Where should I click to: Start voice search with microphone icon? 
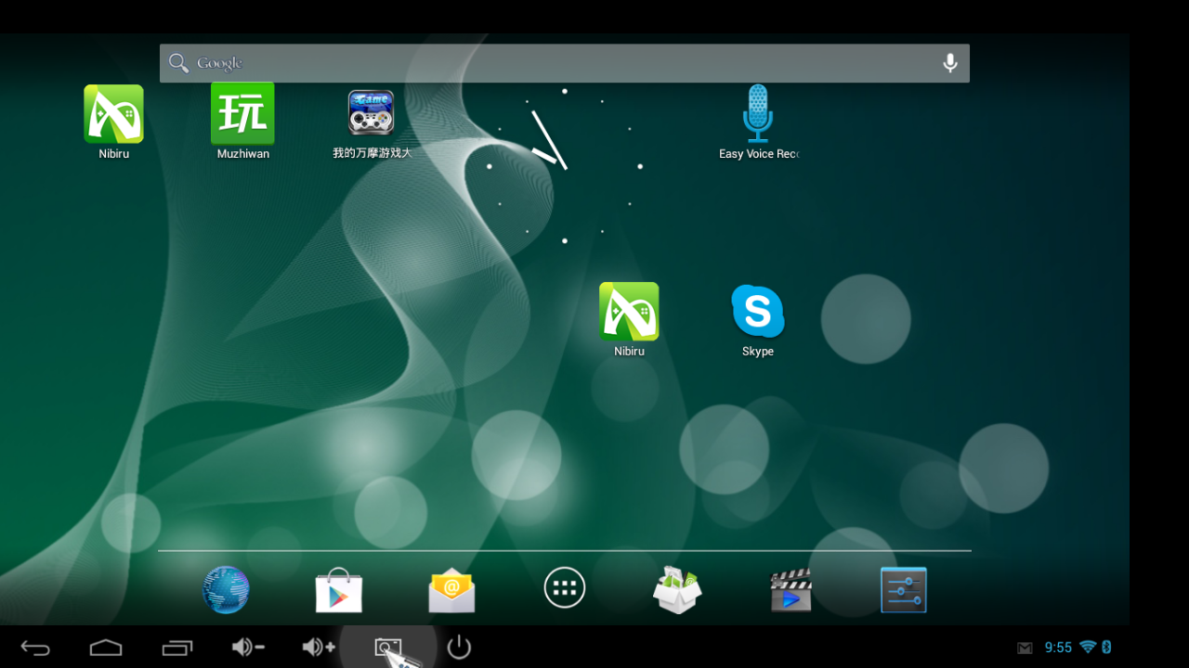[x=950, y=63]
